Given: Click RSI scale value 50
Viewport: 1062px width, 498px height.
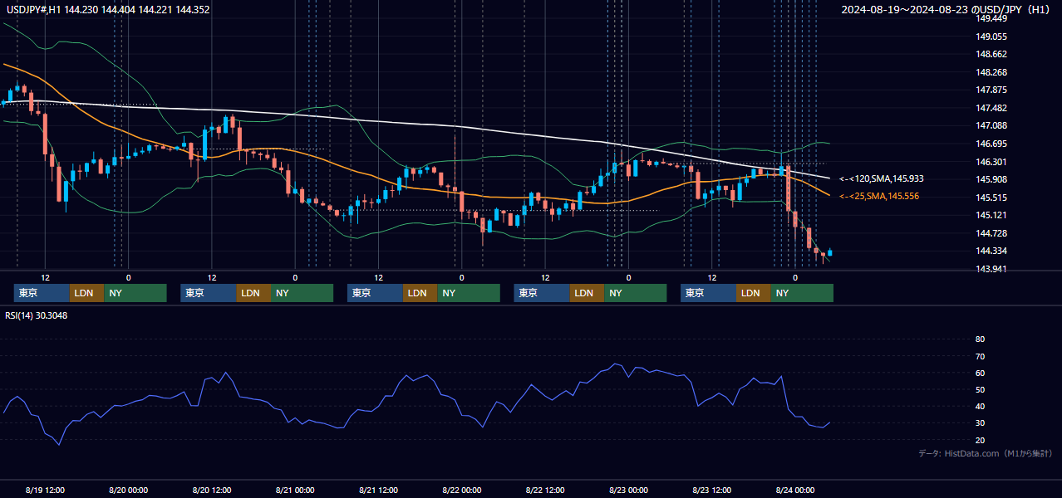Looking at the screenshot, I should pos(980,389).
